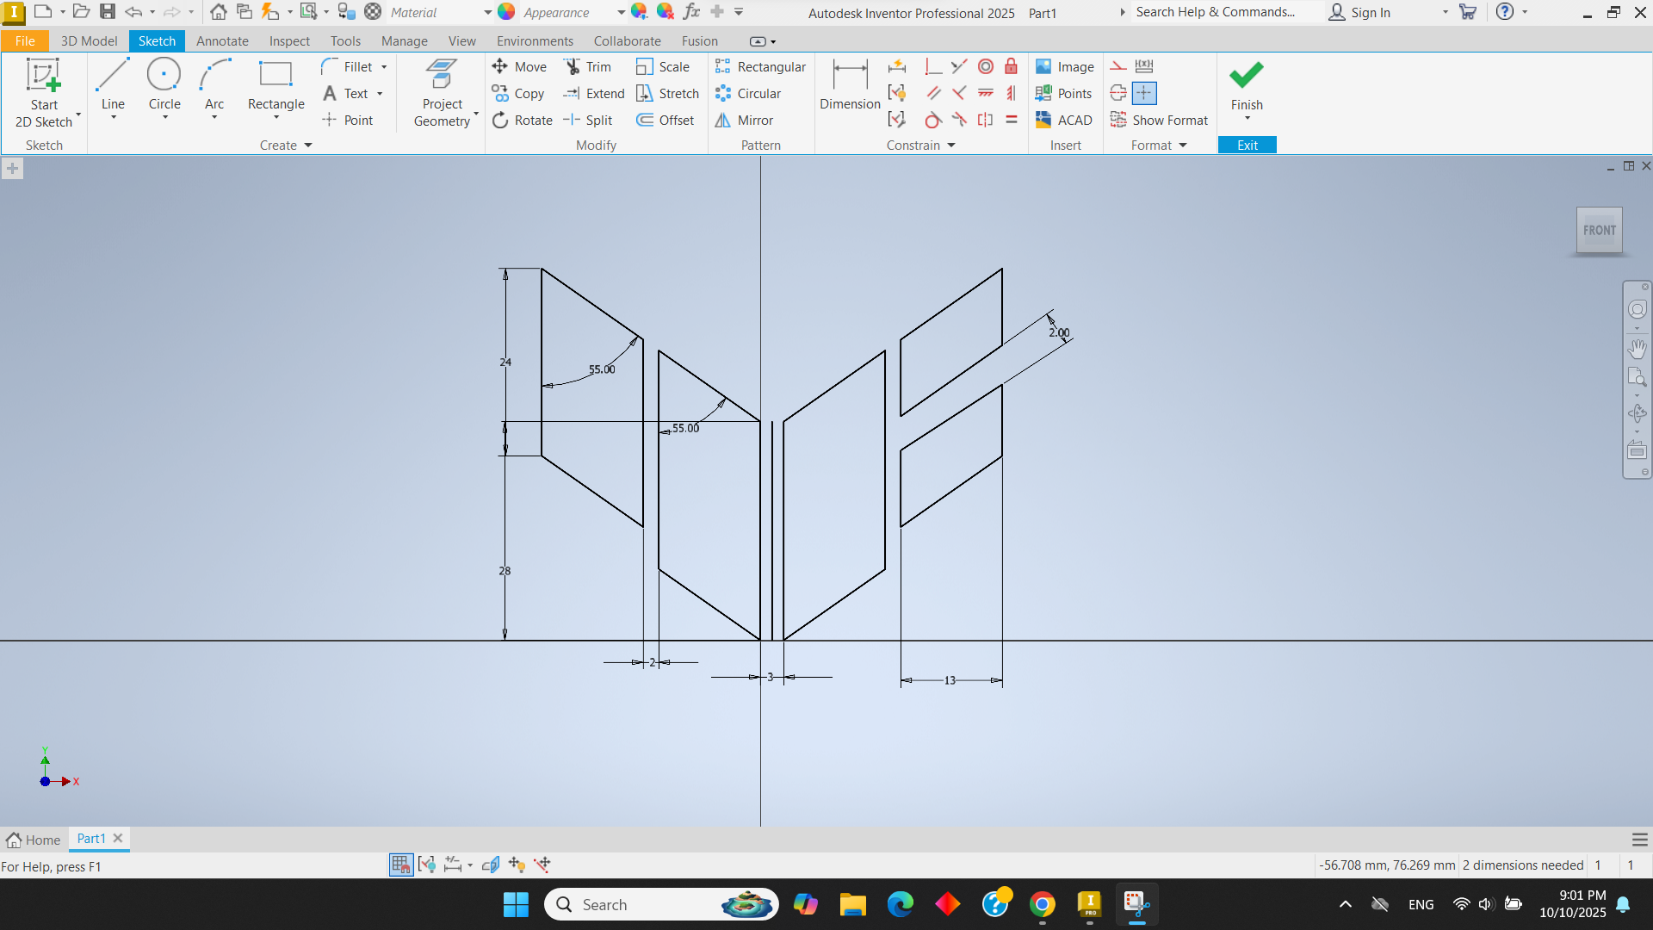Select the Trim tool
This screenshot has width=1653, height=930.
click(588, 67)
